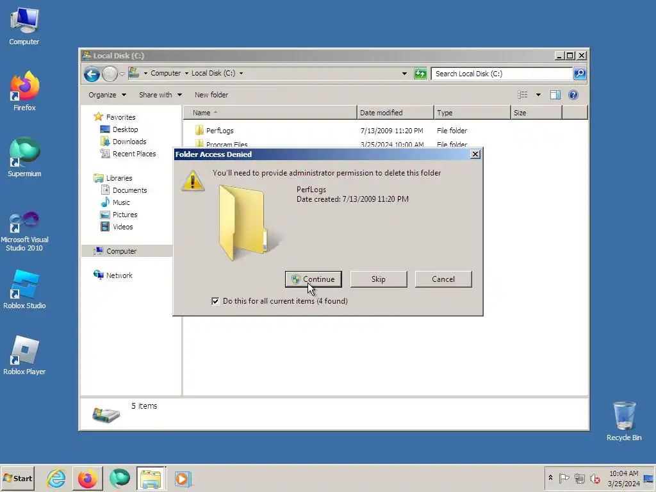Screen dimensions: 656x492
Task: Select the Computer desktop icon
Action: [24, 26]
